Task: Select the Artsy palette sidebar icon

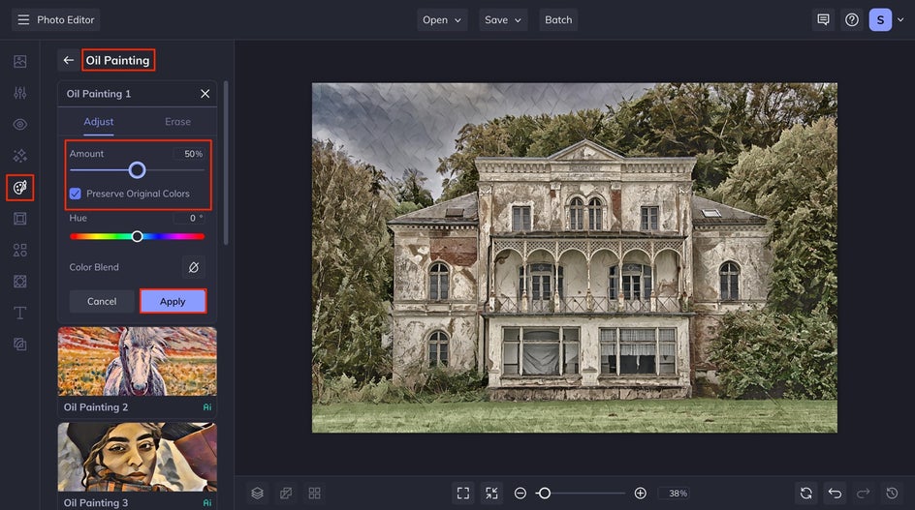Action: coord(19,187)
